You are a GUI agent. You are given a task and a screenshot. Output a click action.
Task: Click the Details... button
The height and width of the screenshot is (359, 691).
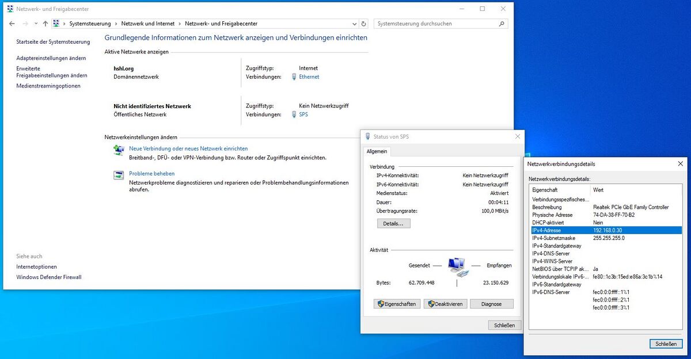pos(393,223)
